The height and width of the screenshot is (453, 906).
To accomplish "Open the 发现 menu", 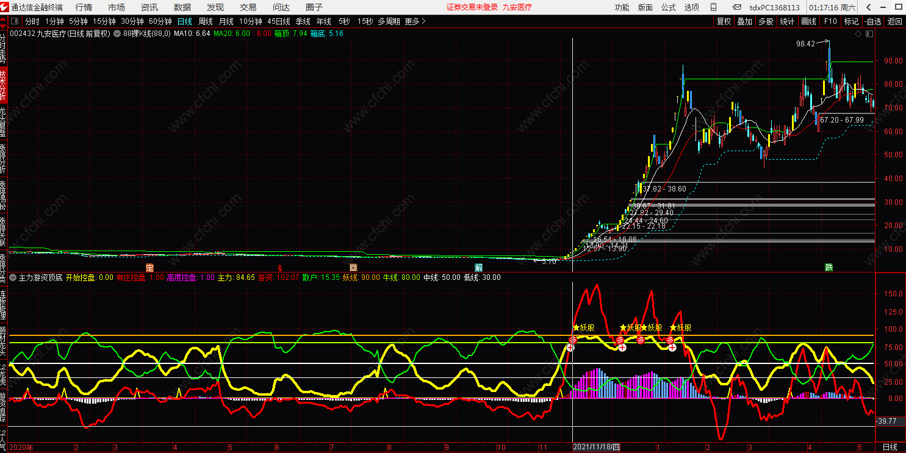I will coord(215,7).
